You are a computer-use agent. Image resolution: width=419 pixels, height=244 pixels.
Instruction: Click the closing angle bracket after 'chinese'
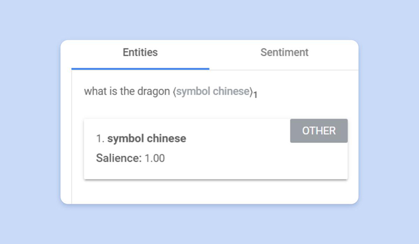(252, 92)
